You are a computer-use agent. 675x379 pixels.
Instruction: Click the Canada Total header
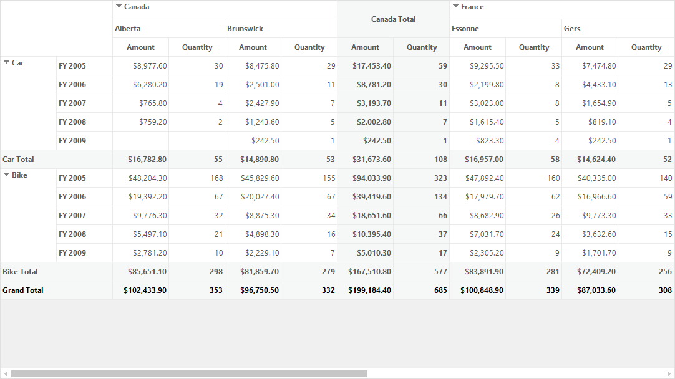[393, 19]
